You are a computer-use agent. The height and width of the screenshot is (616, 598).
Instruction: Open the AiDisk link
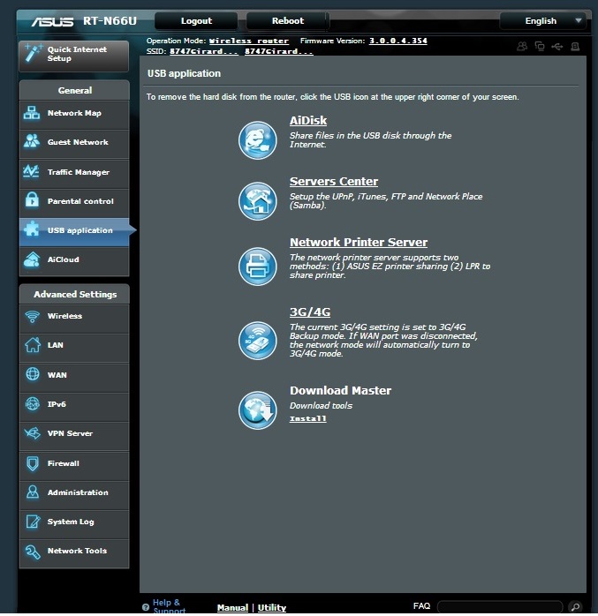click(x=308, y=121)
